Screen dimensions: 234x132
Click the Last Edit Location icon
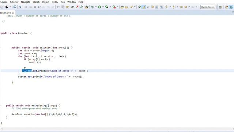click(181, 7)
